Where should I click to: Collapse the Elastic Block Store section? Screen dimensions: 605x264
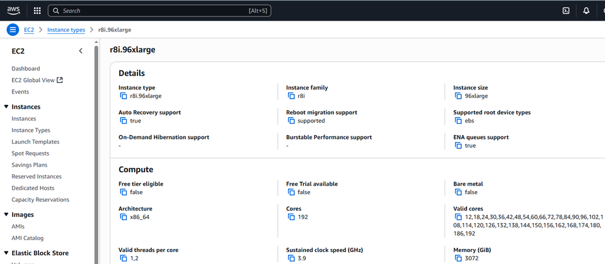6,253
